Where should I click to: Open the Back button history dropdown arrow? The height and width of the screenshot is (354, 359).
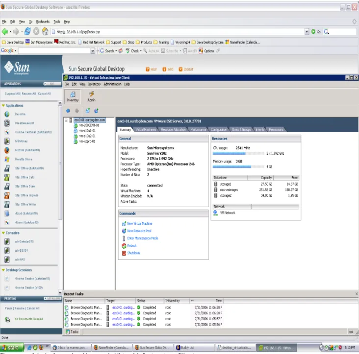coord(10,32)
